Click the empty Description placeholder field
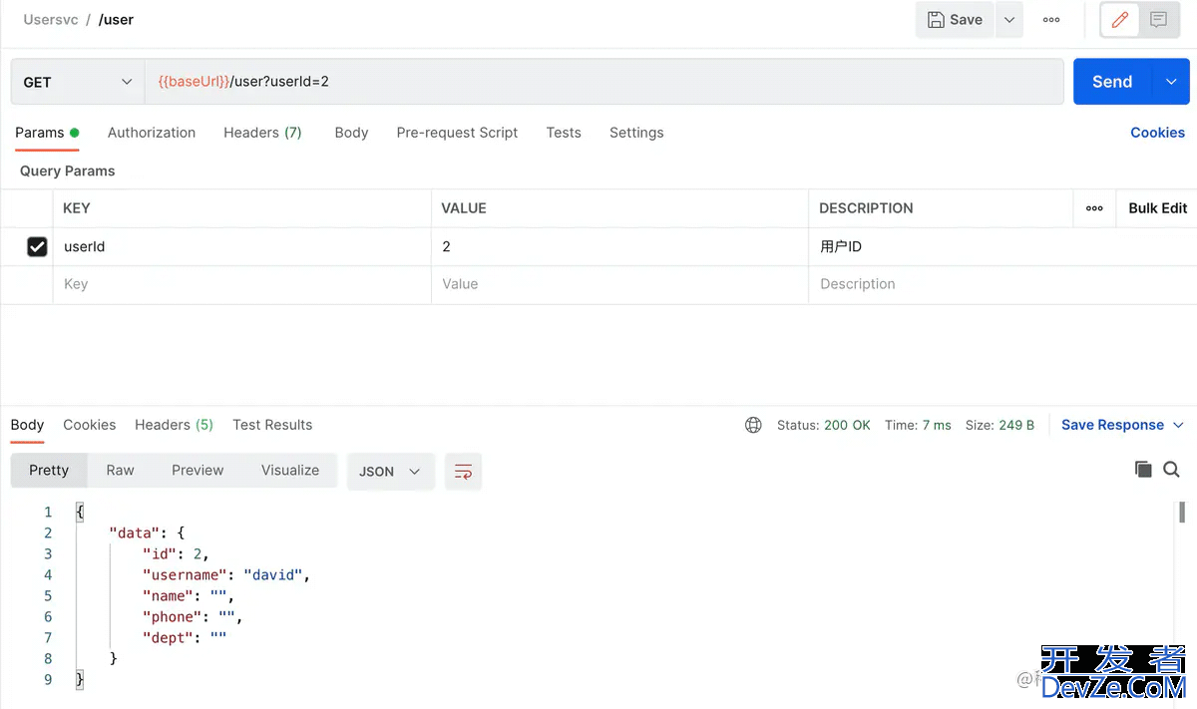1197x709 pixels. coord(1002,284)
